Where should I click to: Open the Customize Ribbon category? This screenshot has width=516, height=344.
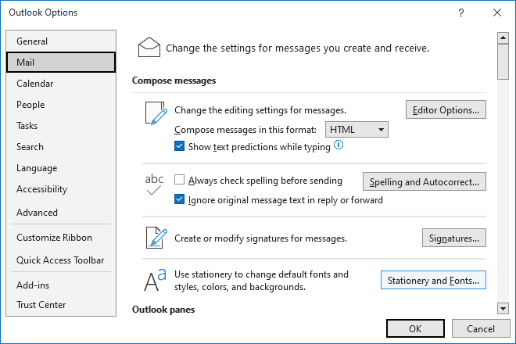[61, 238]
